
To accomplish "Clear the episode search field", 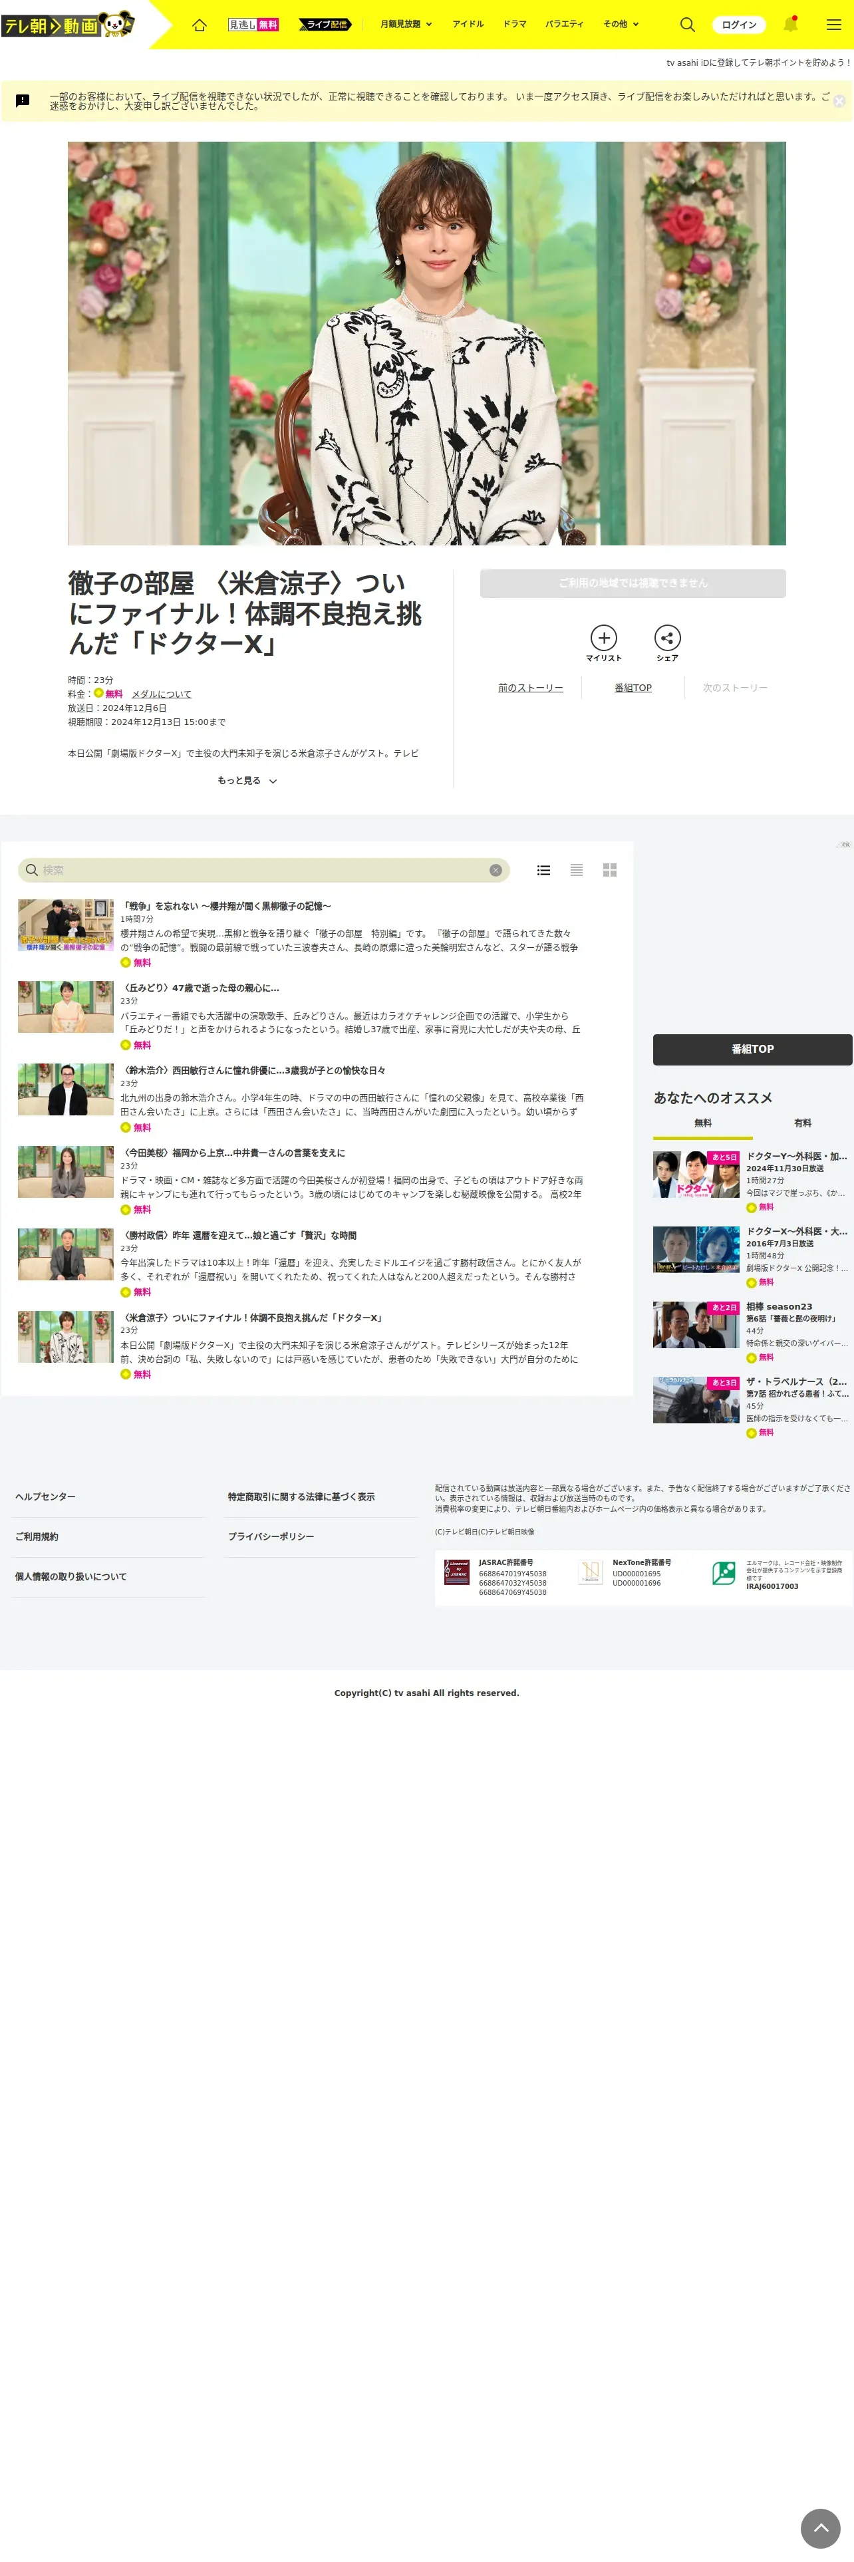I will coord(495,870).
